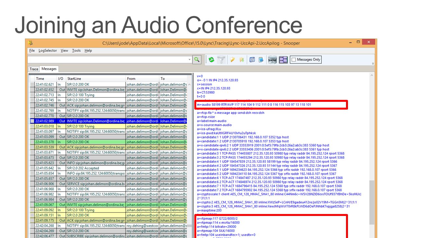Click the a=fmtp:114 bitrate=29000 line
The image size is (424, 238).
click(216, 227)
